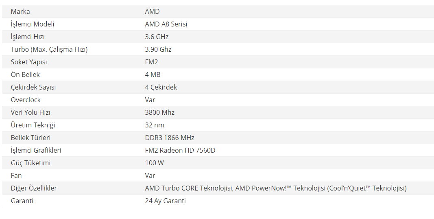Click the Üretim Tekniği label
This screenshot has height=219, width=434.
click(33, 125)
